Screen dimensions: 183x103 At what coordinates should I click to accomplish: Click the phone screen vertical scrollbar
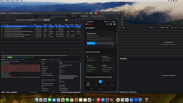(116, 39)
